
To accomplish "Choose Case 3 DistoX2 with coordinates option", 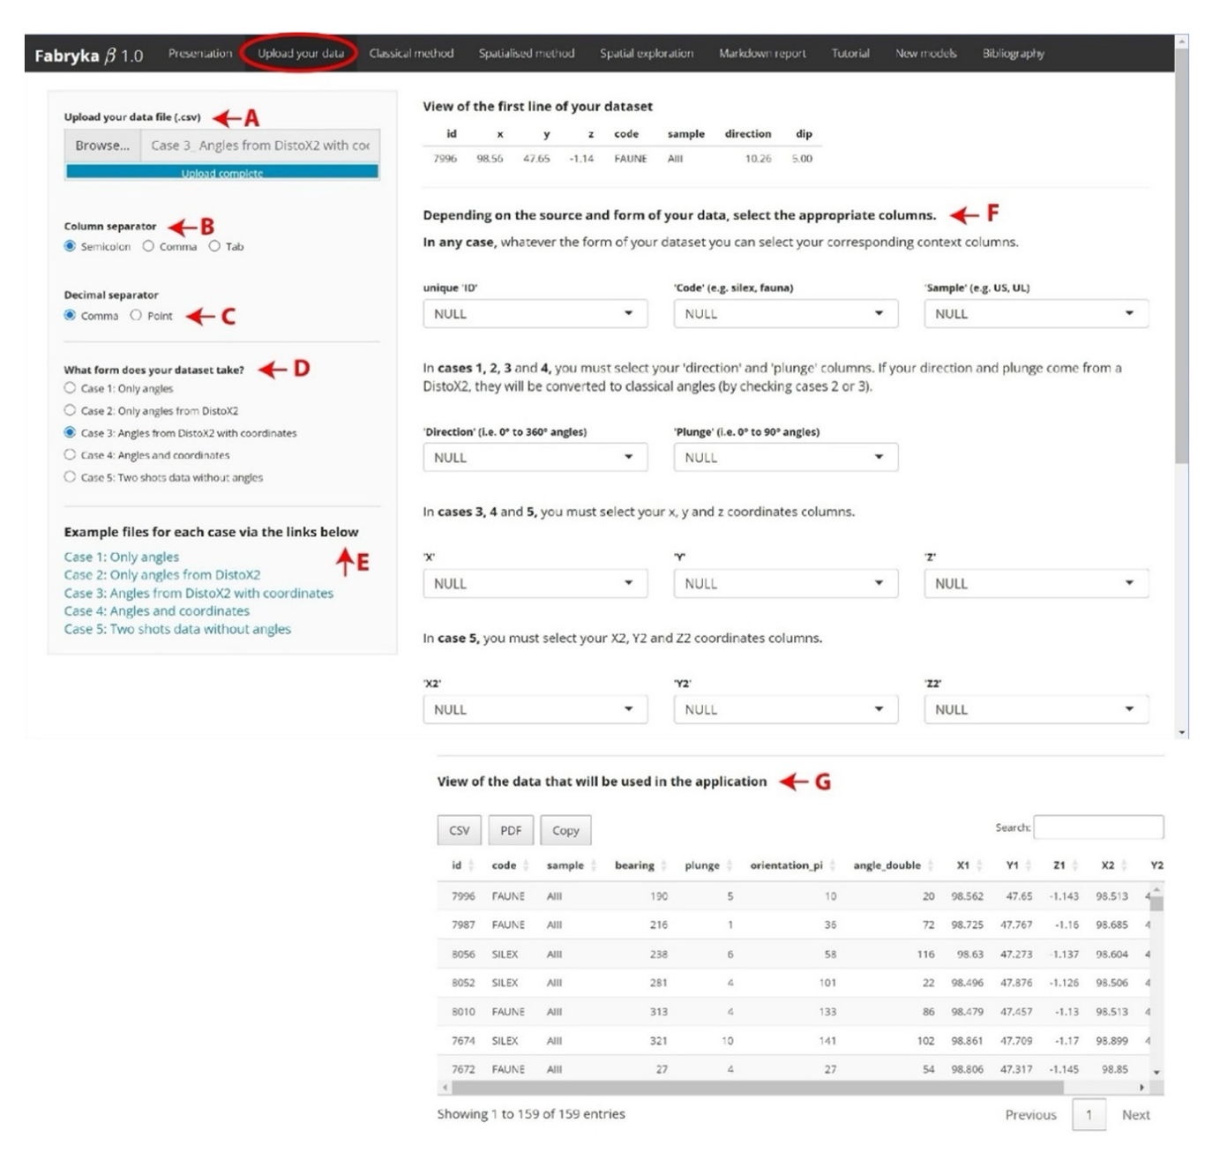I will point(70,432).
